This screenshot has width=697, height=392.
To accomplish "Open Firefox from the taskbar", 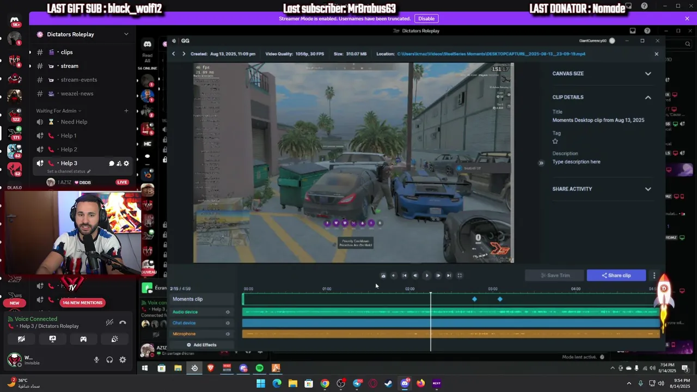I will 420,383.
